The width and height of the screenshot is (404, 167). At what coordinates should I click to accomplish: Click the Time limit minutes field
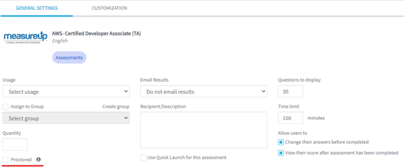point(290,118)
